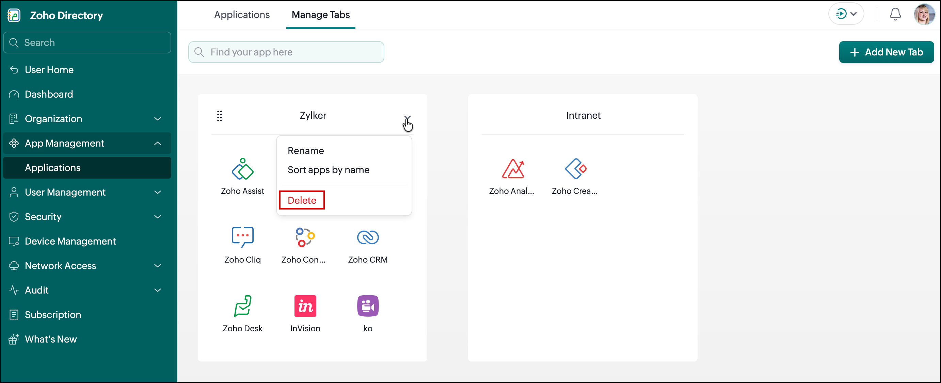Open the Zoho Connect app icon

(305, 237)
